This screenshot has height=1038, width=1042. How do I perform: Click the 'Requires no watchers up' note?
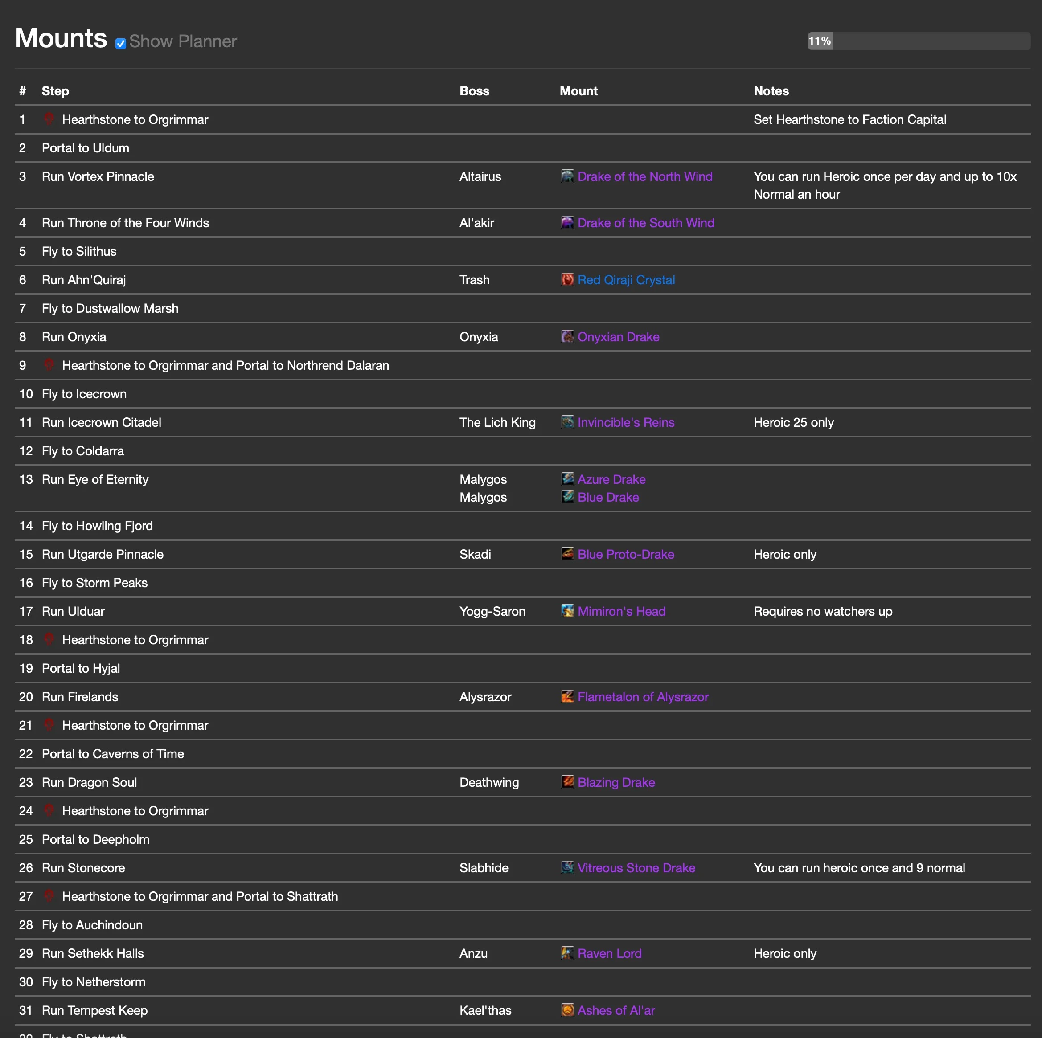point(823,612)
